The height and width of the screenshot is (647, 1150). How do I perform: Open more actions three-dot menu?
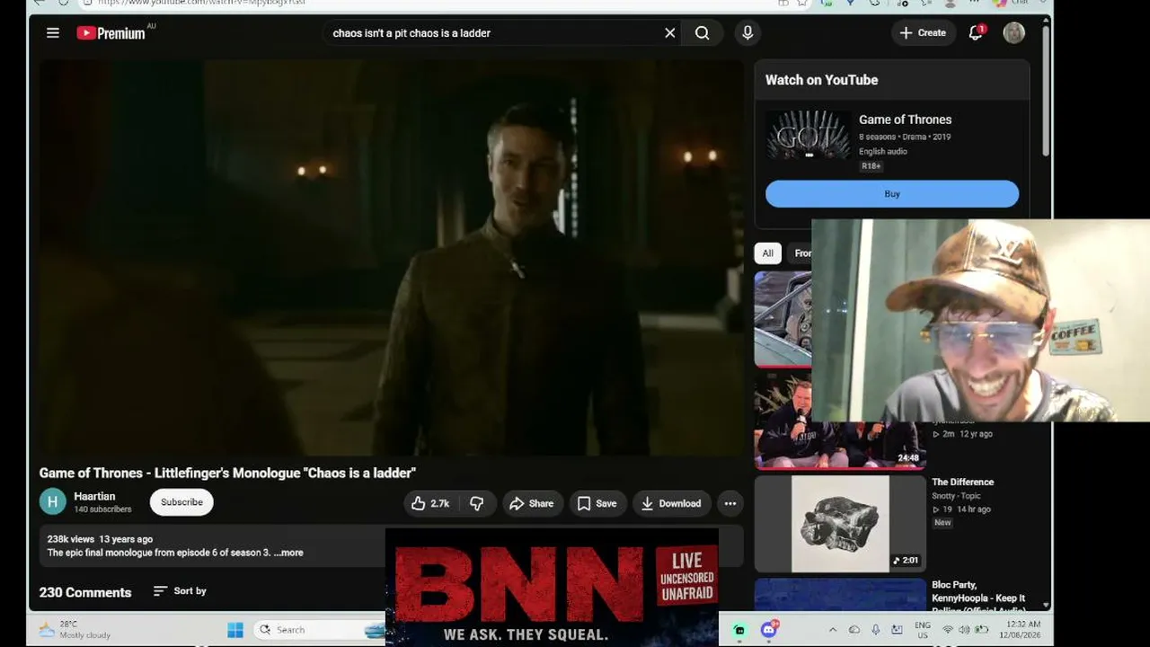click(730, 503)
